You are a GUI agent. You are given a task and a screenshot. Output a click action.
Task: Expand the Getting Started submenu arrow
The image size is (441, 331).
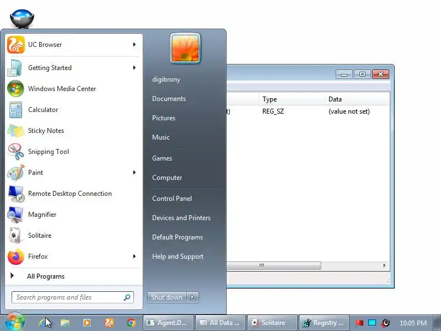(135, 67)
